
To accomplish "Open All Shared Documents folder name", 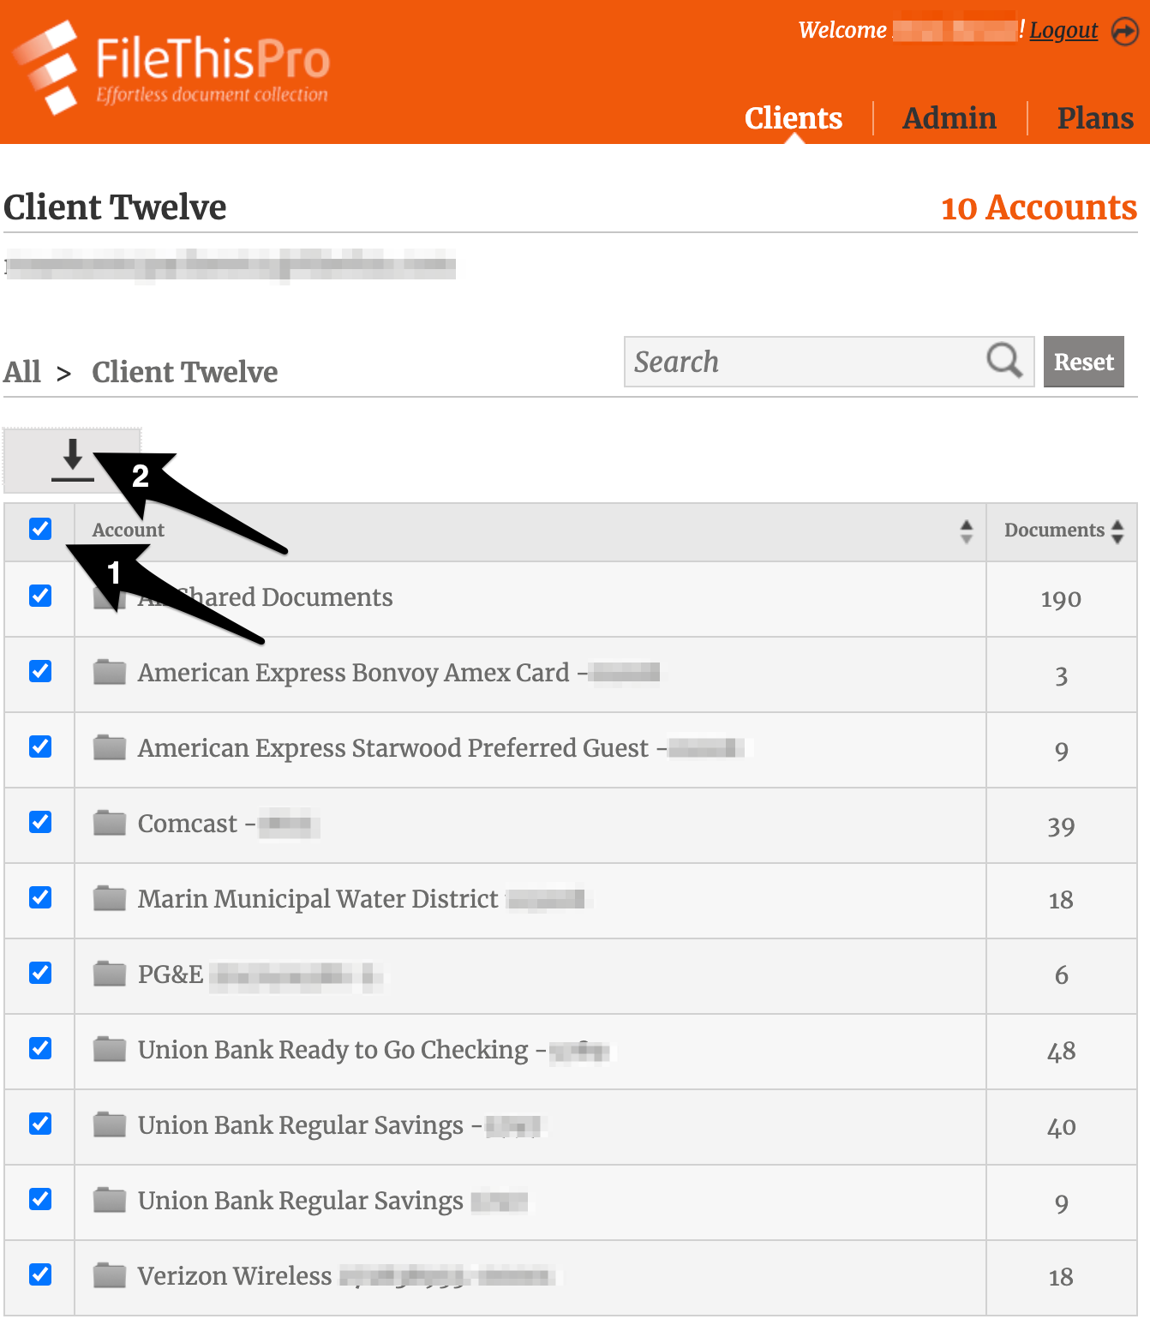I will tap(266, 597).
